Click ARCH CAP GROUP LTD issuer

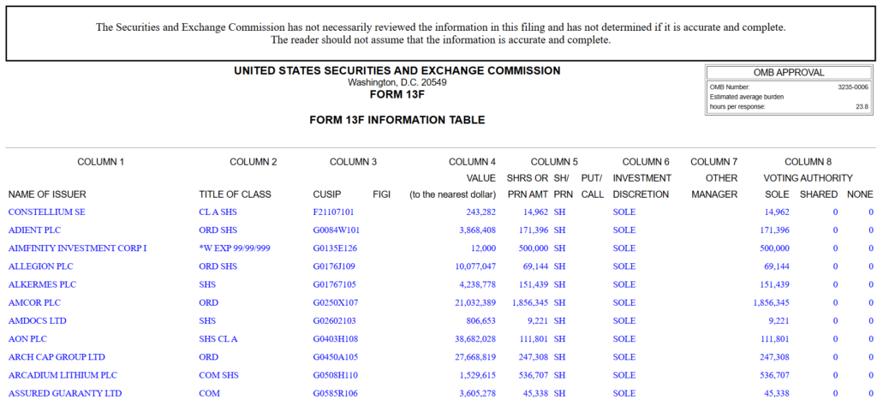click(x=57, y=357)
